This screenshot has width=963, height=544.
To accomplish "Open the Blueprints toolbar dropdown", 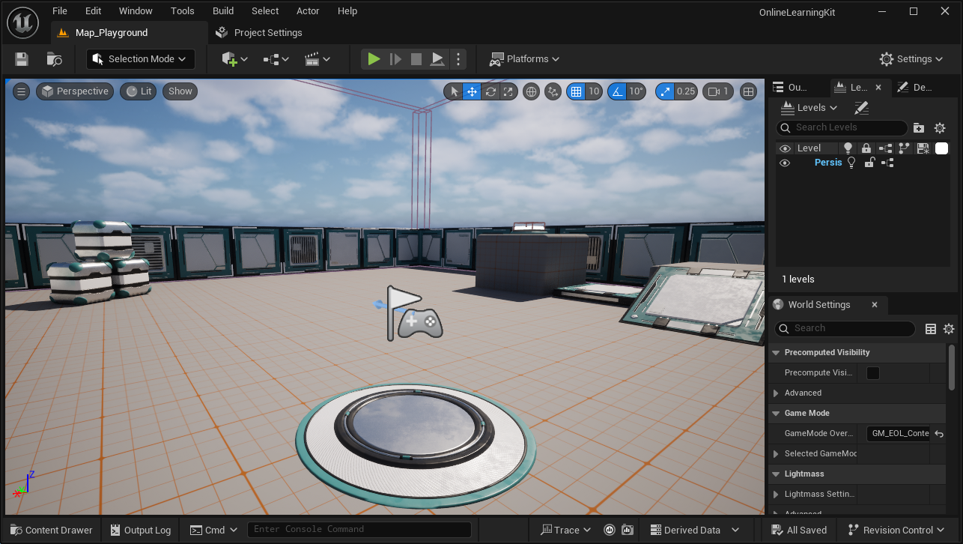I will tap(276, 59).
